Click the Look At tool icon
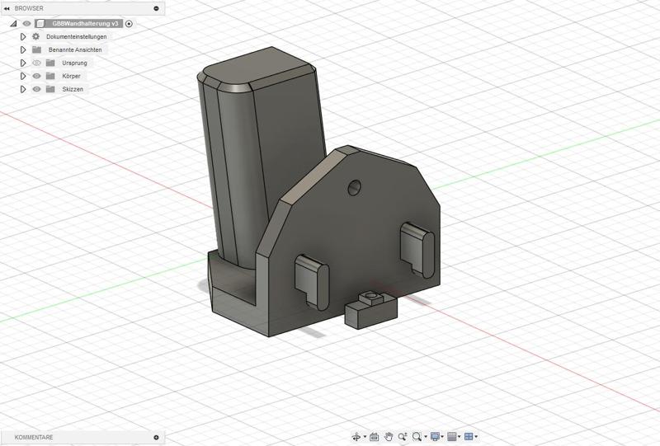 [374, 437]
